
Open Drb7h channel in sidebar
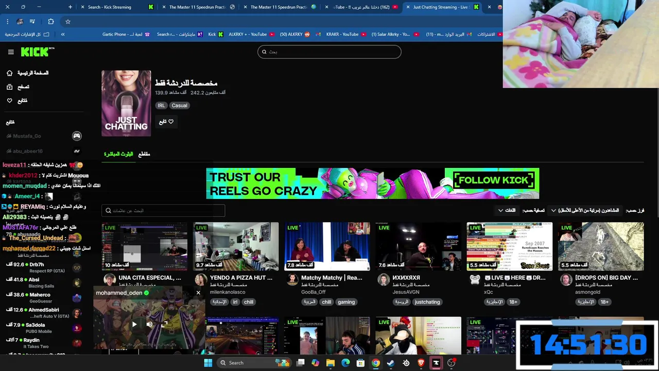tap(44, 267)
